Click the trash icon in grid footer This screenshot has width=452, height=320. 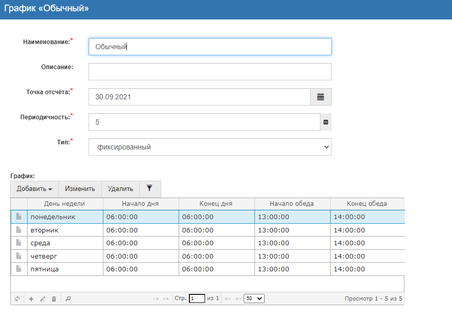pos(54,298)
